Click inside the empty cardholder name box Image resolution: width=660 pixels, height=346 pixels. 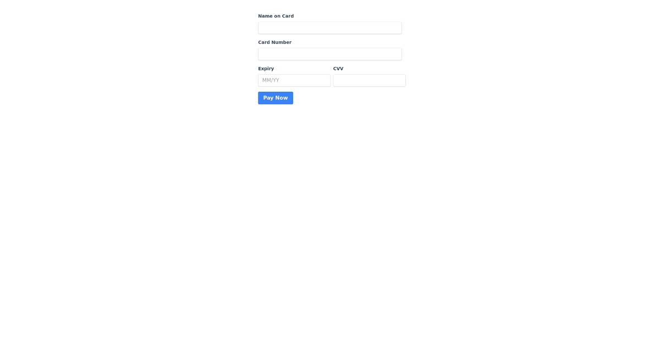[329, 27]
